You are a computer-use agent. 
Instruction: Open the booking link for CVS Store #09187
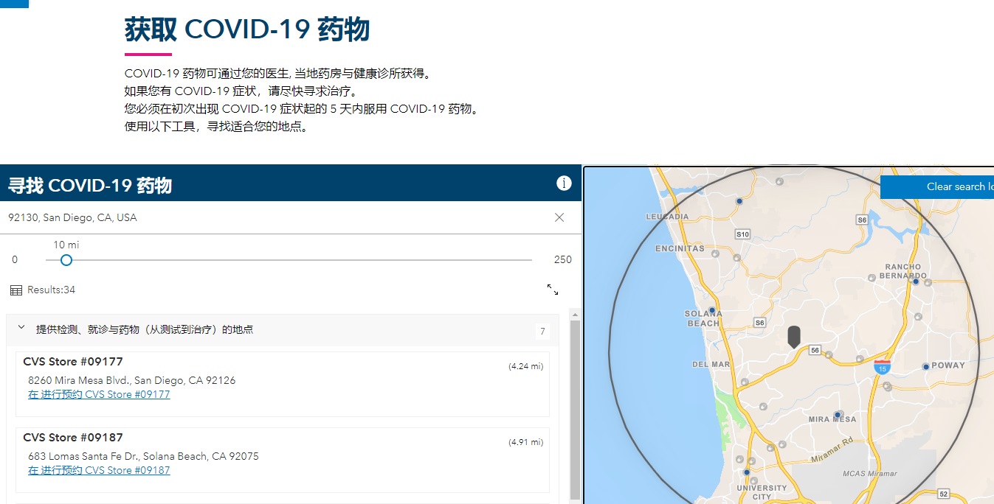pos(99,470)
